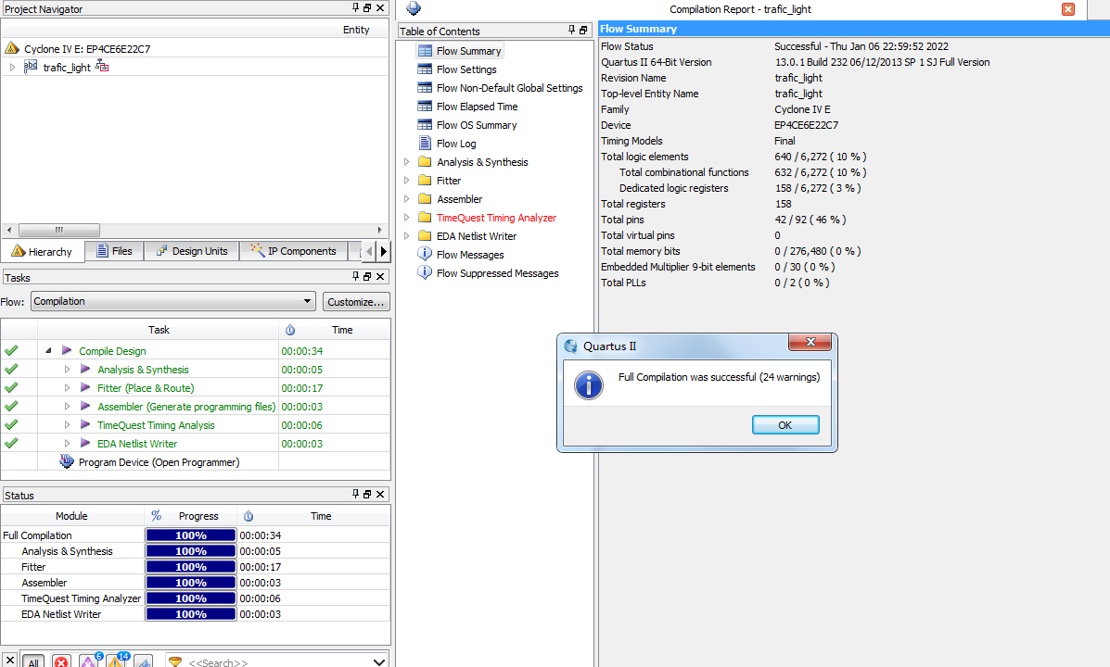Screen dimensions: 1110x667
Task: Click the message Search filter field
Action: (x=276, y=662)
